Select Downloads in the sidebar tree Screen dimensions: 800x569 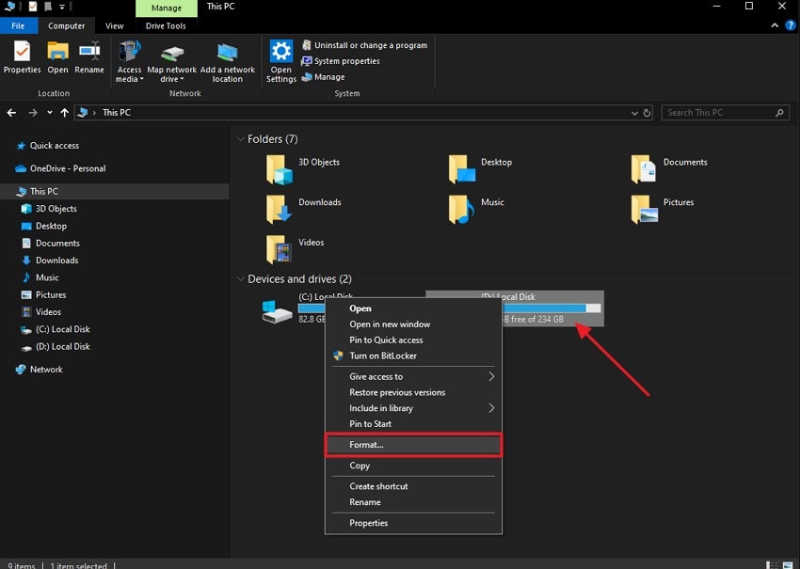coord(56,260)
